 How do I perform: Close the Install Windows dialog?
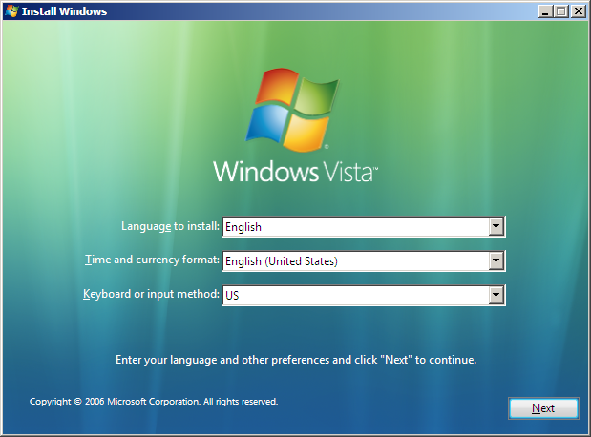point(578,11)
